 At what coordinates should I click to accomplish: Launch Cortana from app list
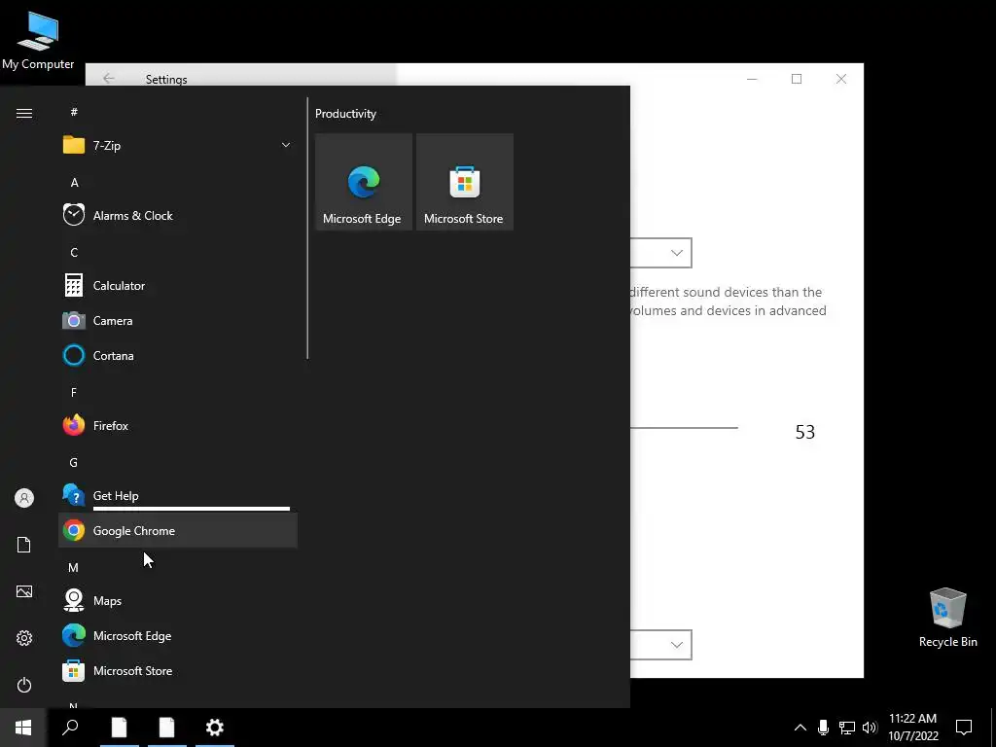[178, 356]
